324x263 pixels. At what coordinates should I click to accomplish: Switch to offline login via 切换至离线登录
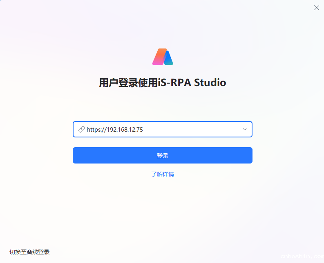(x=29, y=252)
